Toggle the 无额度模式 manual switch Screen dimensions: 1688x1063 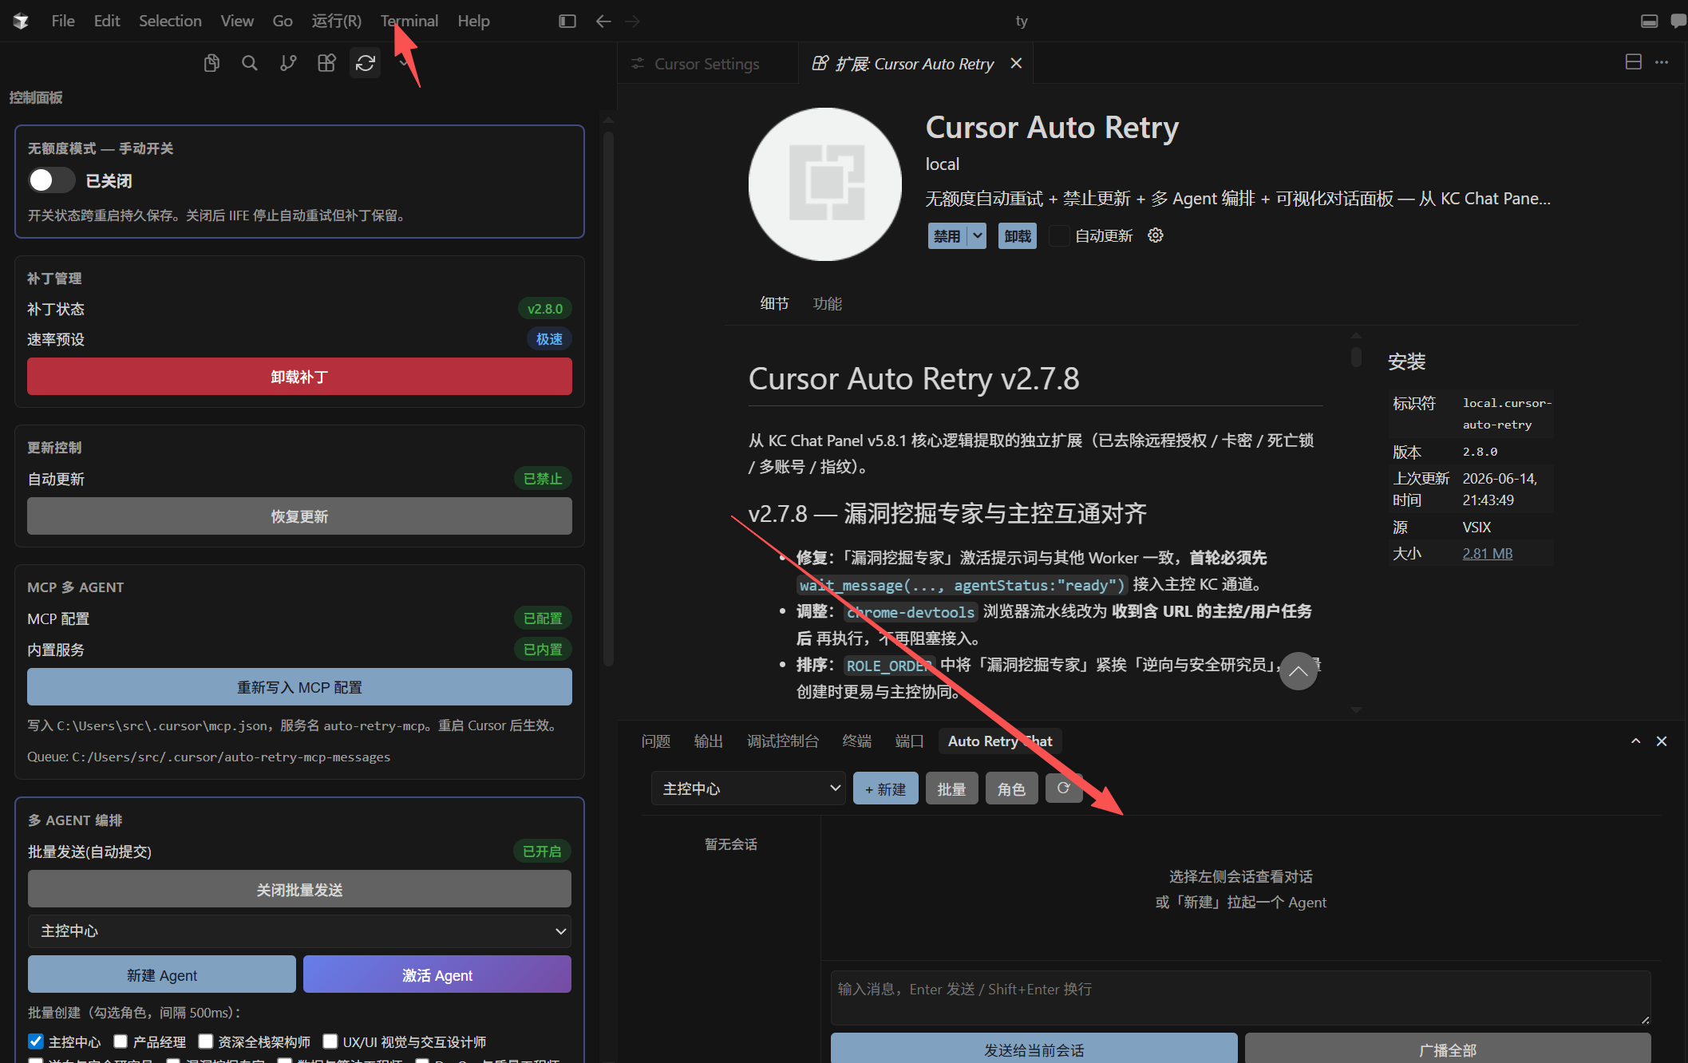pos(52,180)
